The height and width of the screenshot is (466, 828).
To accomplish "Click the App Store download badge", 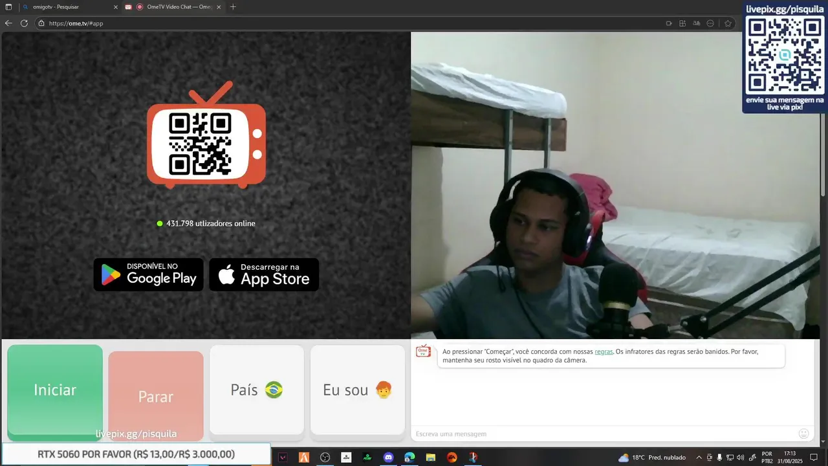I will [264, 274].
